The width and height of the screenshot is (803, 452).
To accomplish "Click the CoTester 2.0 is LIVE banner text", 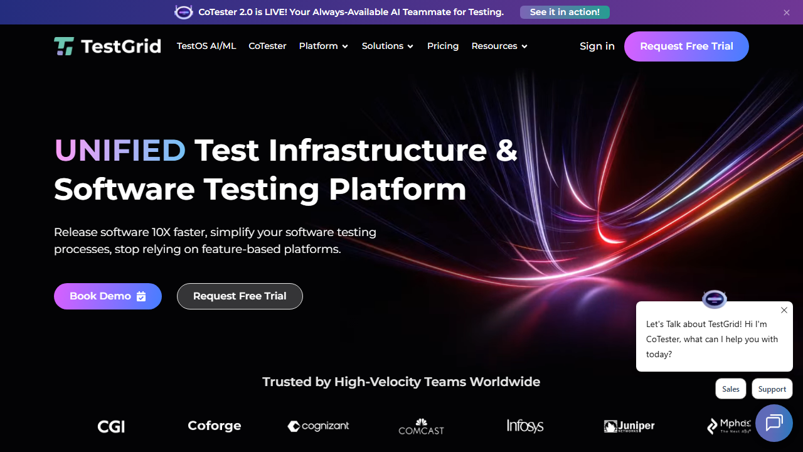I will pos(351,12).
